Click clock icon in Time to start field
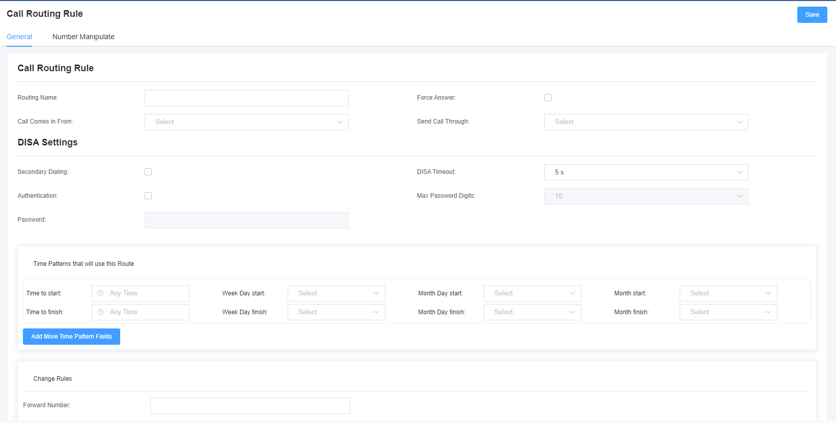Viewport: 836px width, 423px height. pos(101,293)
